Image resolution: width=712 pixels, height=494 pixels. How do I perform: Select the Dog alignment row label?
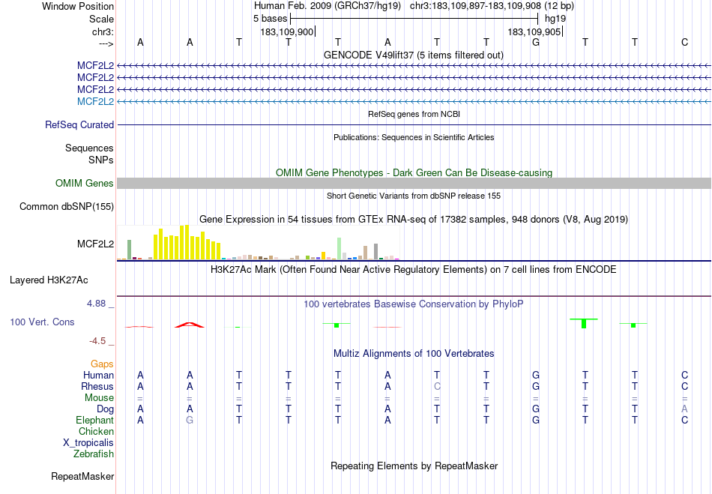pos(106,409)
